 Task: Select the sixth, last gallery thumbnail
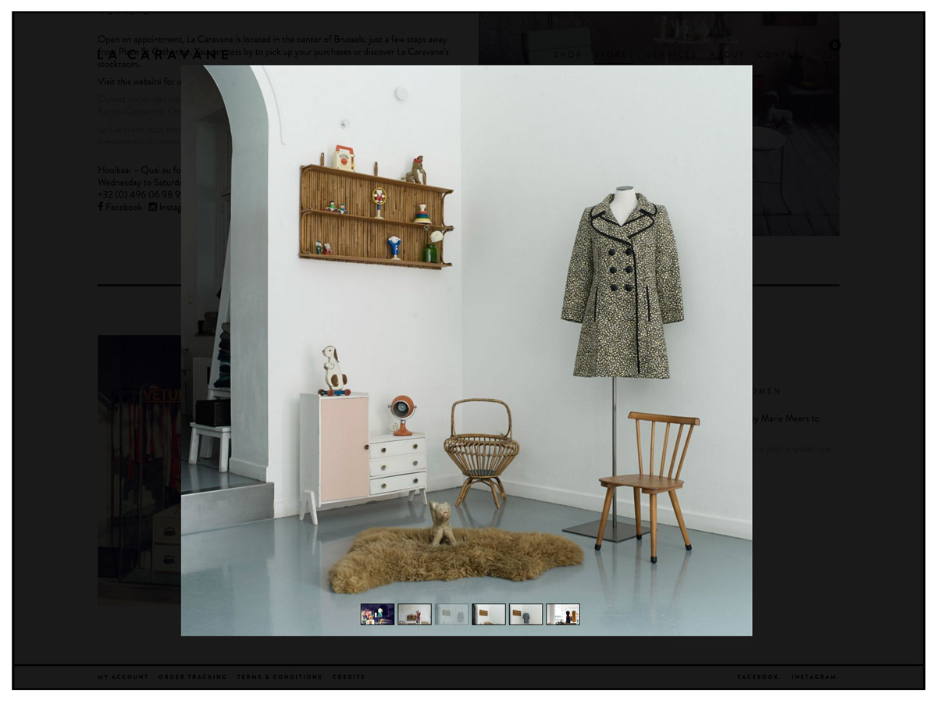coord(563,614)
